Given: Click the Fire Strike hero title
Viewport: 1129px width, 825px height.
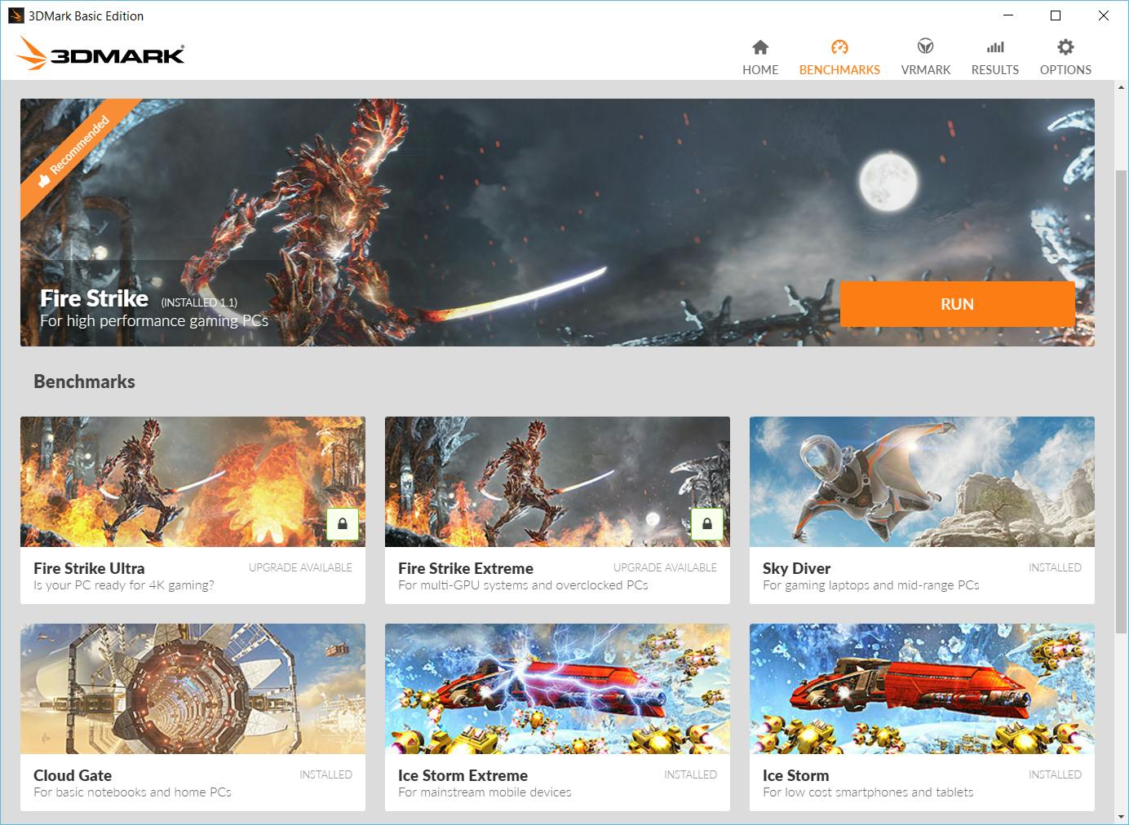Looking at the screenshot, I should pyautogui.click(x=95, y=298).
